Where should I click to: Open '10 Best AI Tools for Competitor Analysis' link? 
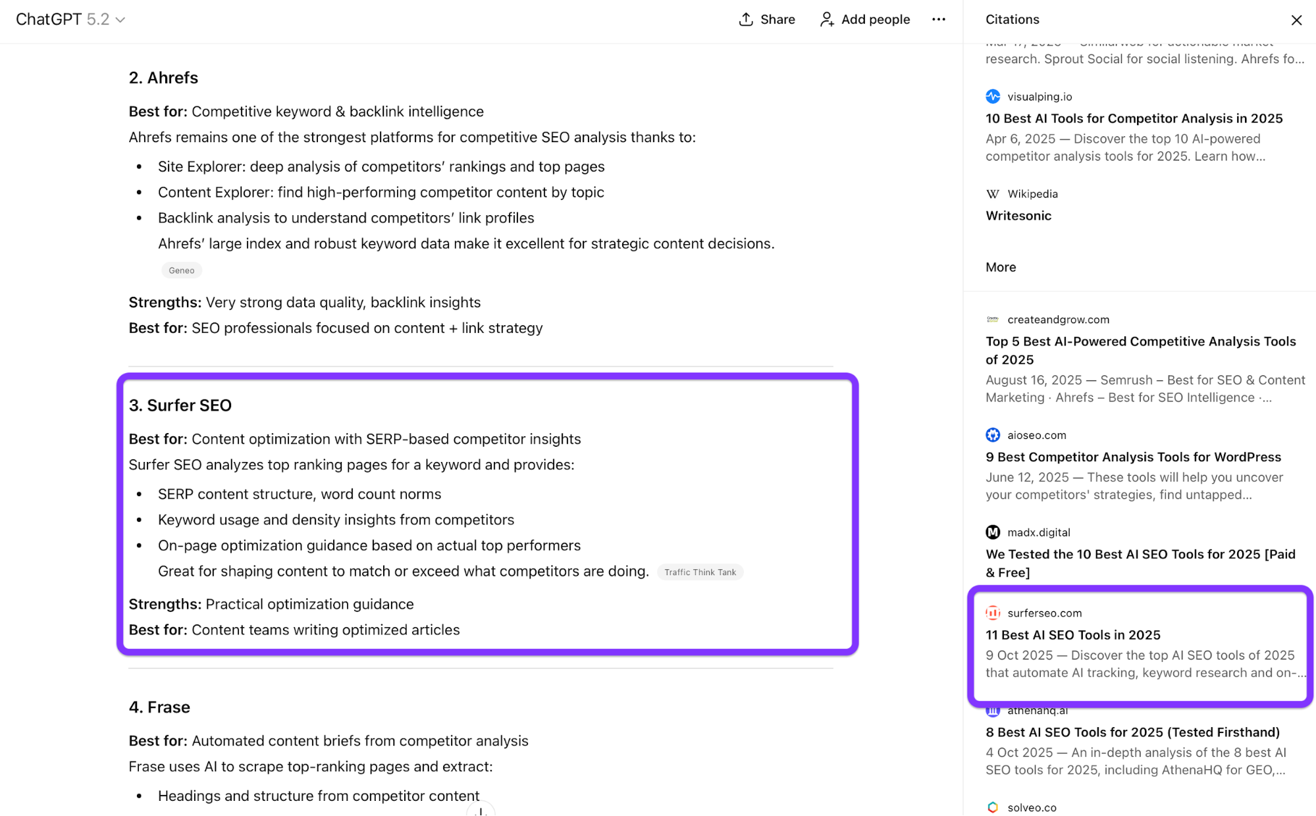[x=1134, y=118]
